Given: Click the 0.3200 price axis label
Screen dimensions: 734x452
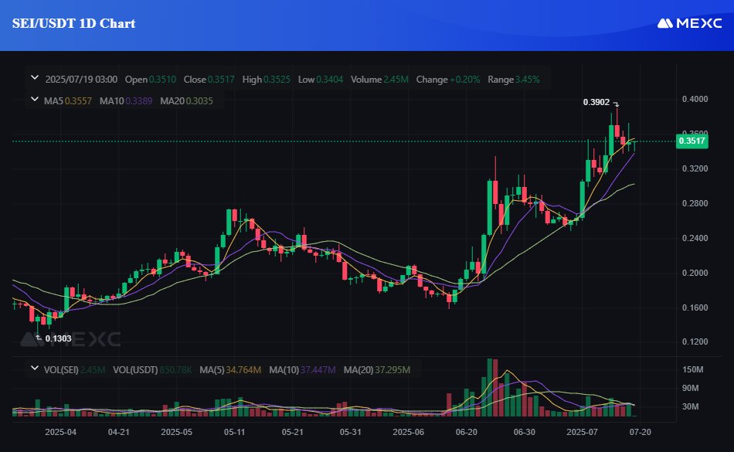Looking at the screenshot, I should 695,168.
